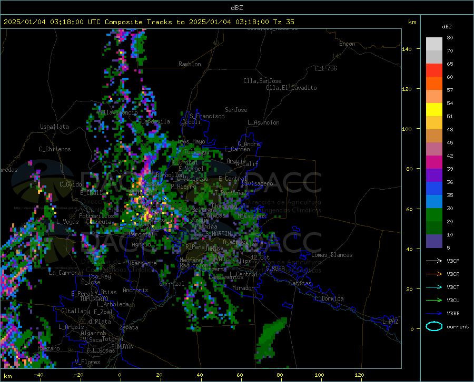This screenshot has width=474, height=382.
Task: Click the 30 dBZ green swatch
Action: pyautogui.click(x=434, y=215)
